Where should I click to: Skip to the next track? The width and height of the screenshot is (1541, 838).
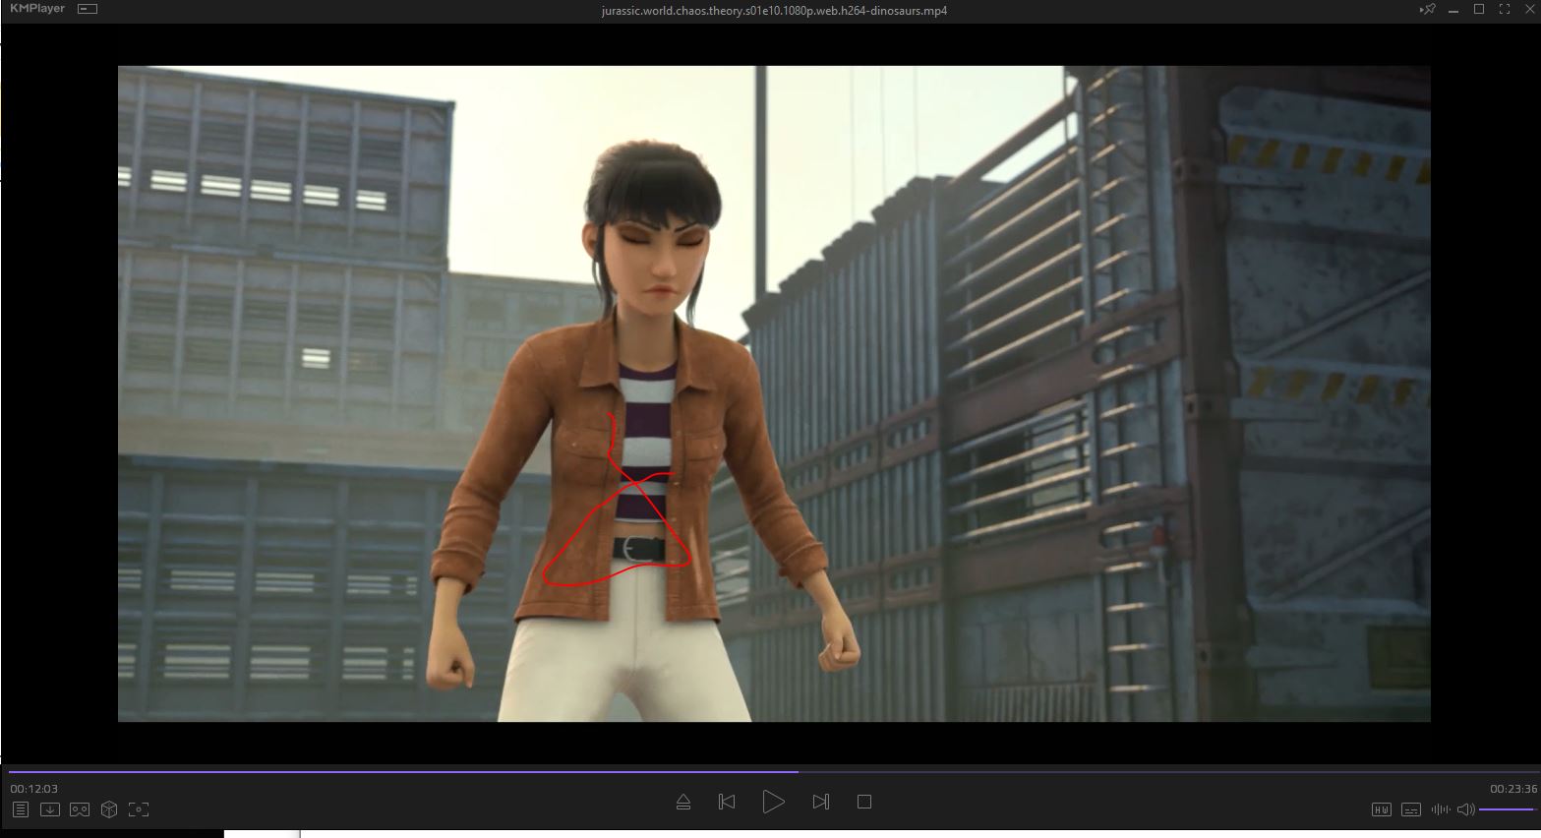coord(821,802)
